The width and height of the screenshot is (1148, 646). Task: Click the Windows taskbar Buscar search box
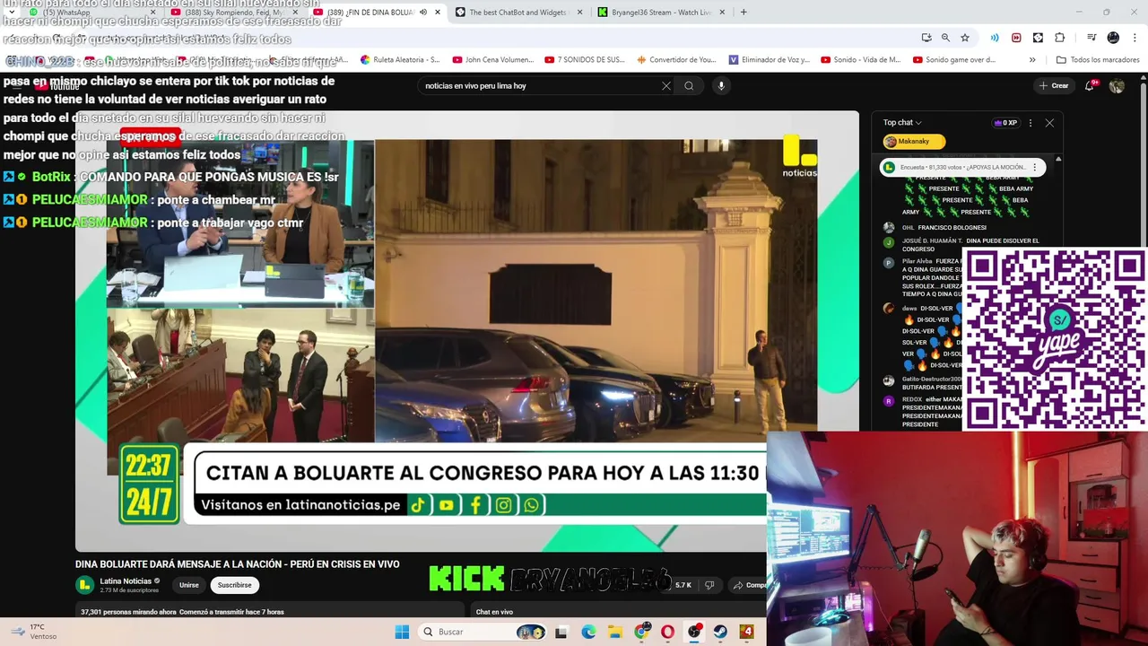[x=483, y=632]
